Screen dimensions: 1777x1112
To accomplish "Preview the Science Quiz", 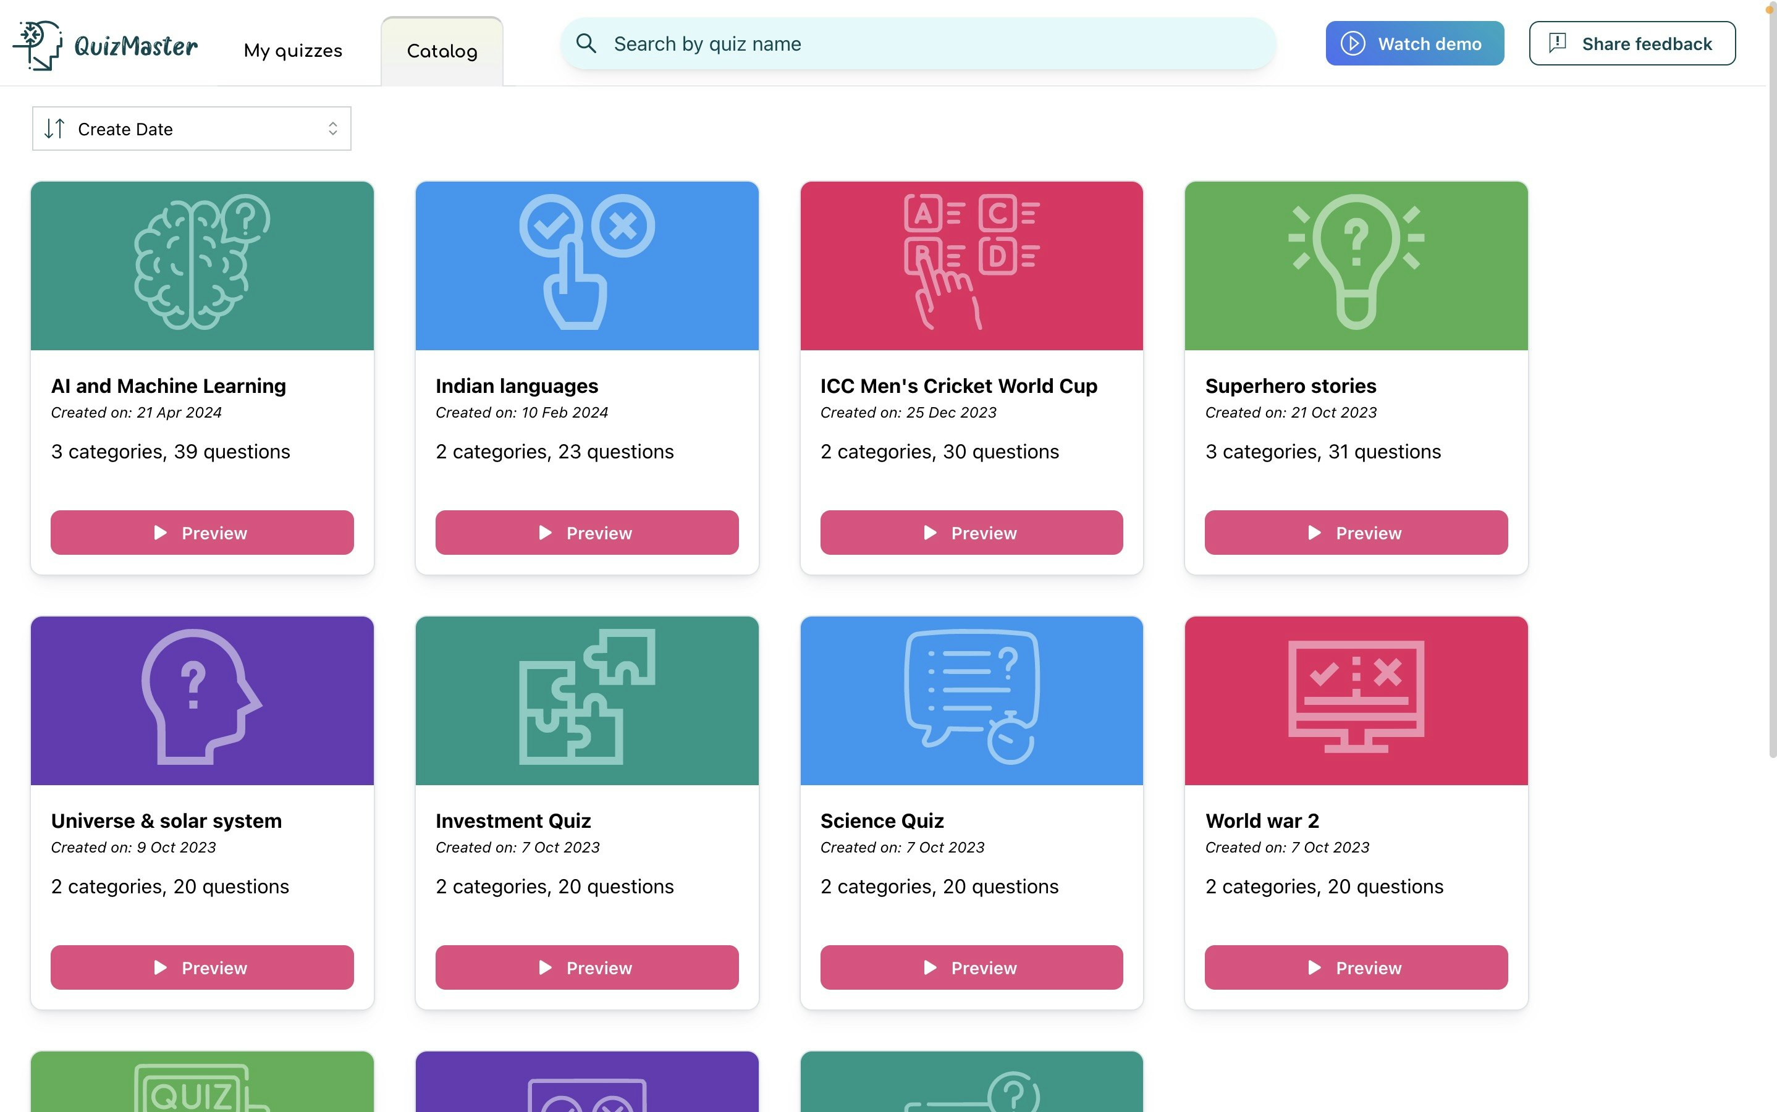I will 972,967.
